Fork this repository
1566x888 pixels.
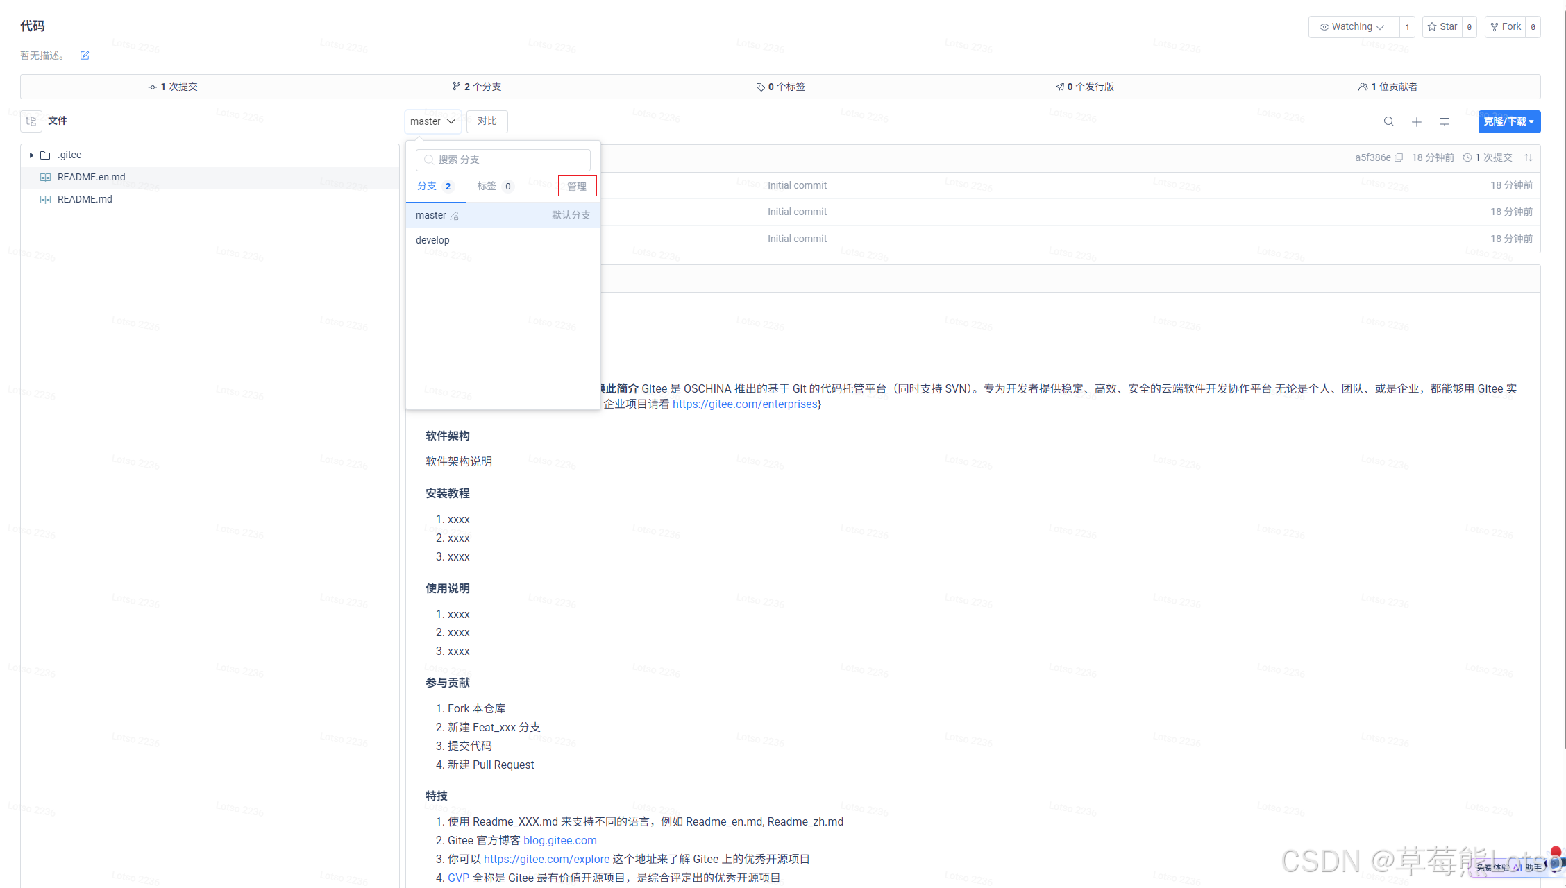1506,27
